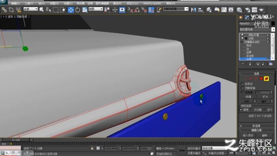
Task: Toggle the Angle Snap tool
Action: (137, 10)
